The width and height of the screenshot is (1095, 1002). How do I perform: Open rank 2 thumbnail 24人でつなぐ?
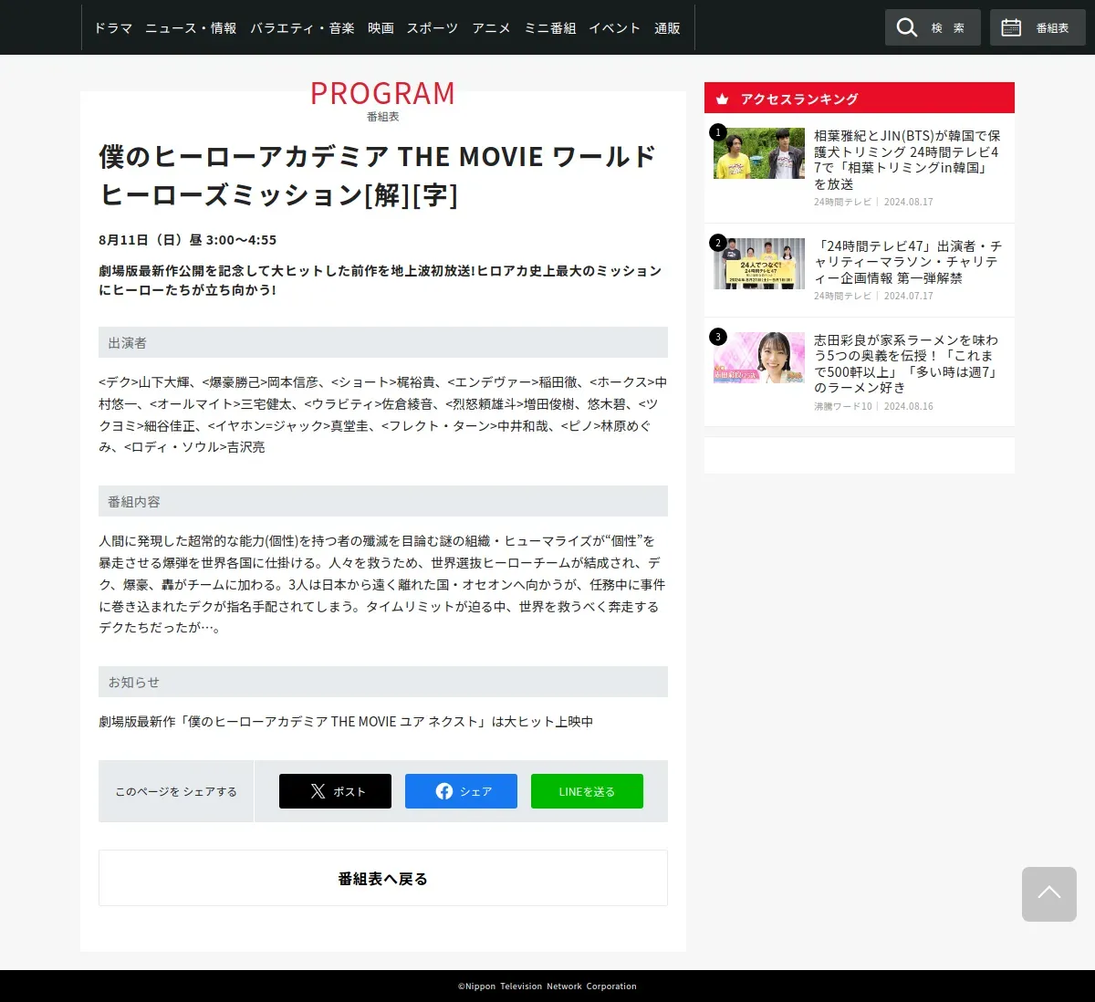(x=759, y=264)
